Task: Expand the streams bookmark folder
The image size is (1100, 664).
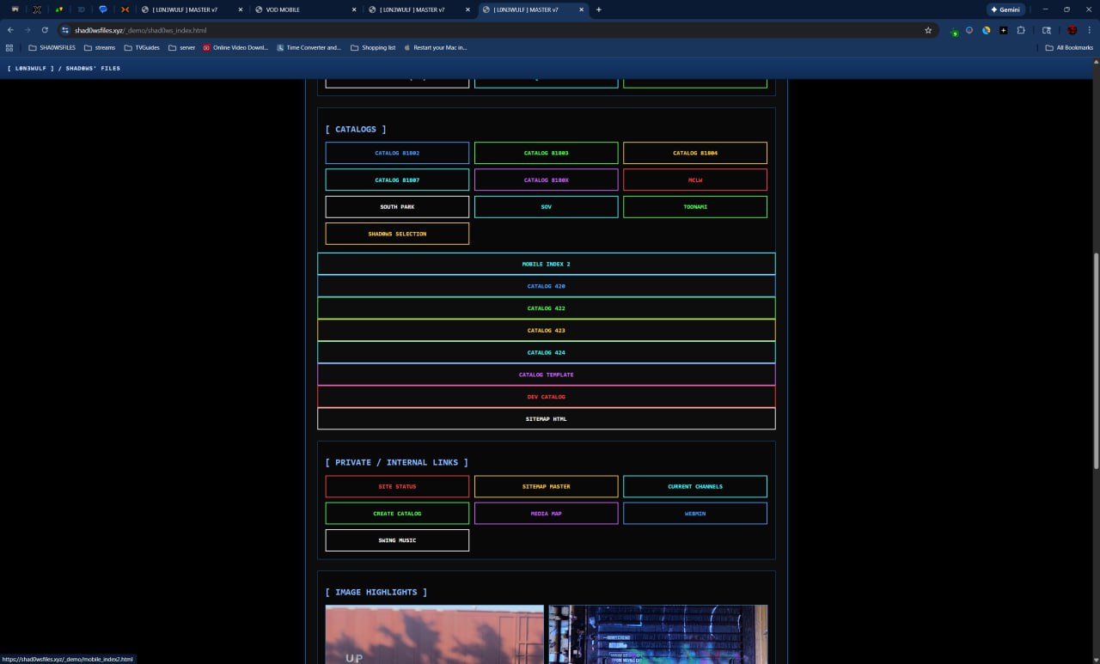Action: (99, 48)
